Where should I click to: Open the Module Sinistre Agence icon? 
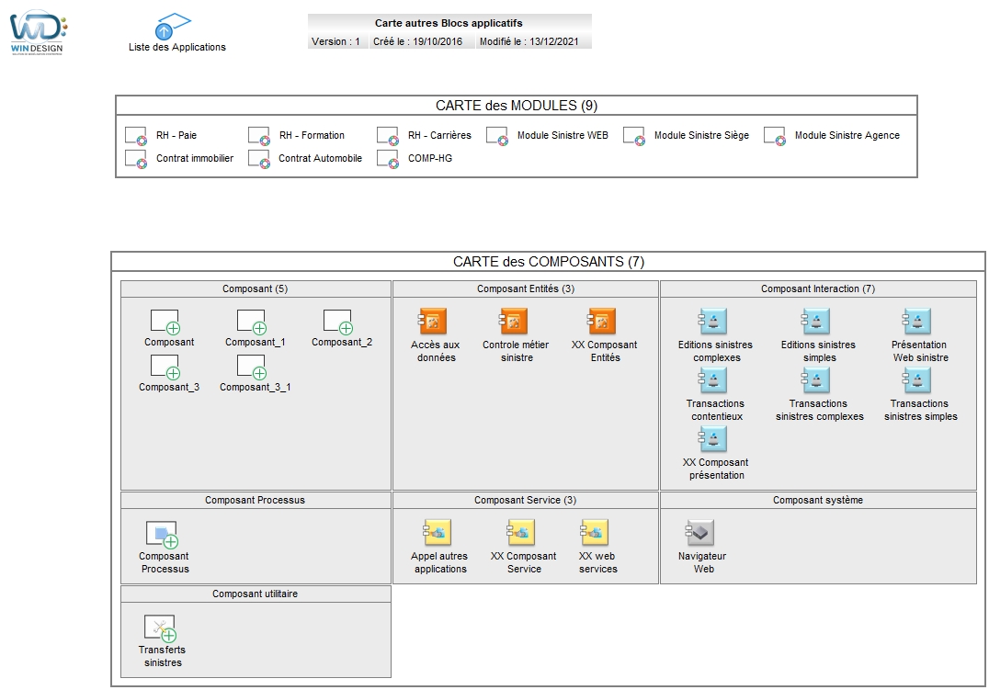click(775, 136)
